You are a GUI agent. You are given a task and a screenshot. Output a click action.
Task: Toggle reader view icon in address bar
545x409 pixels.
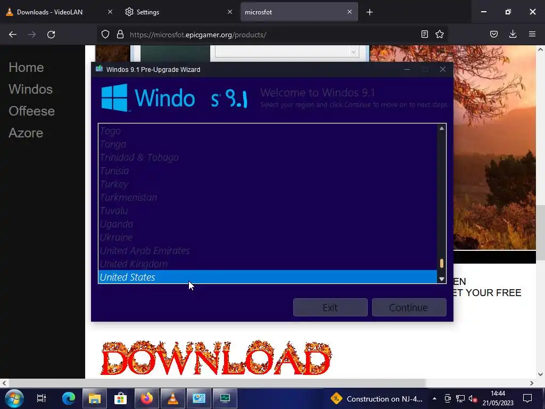click(x=424, y=34)
